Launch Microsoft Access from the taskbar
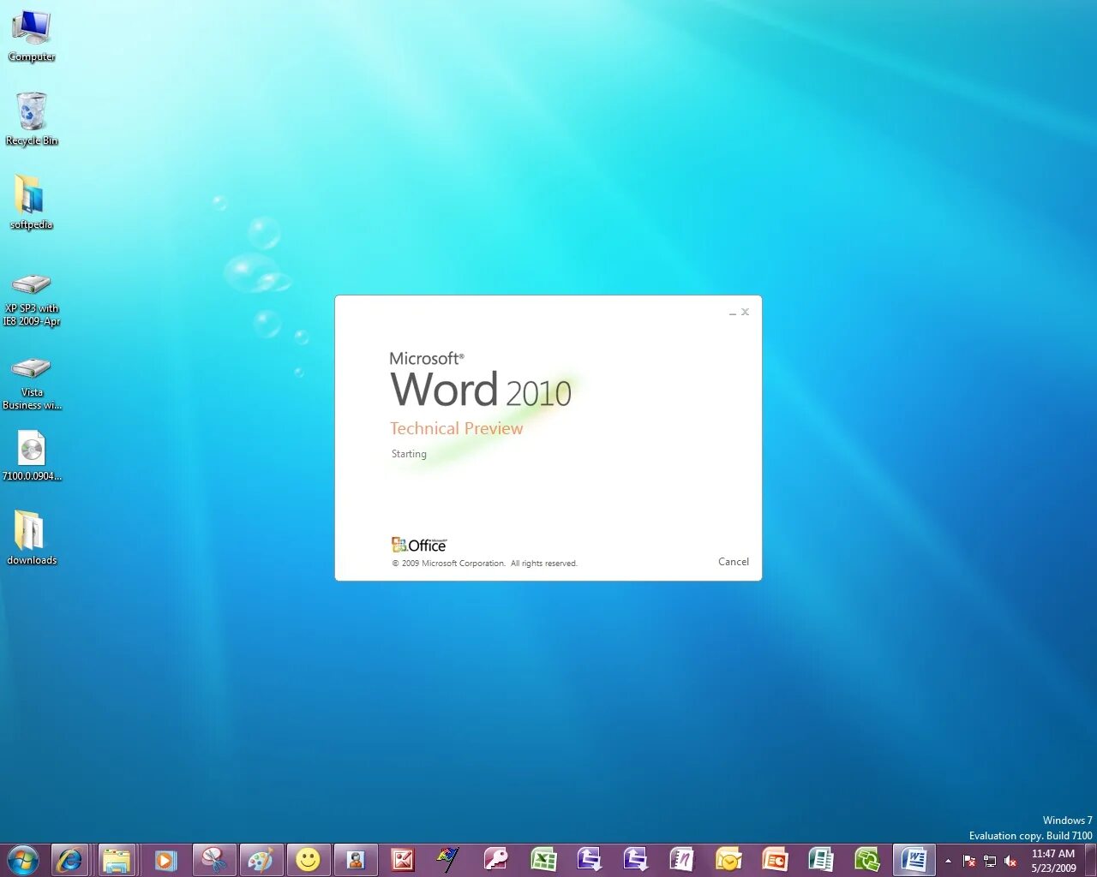This screenshot has height=877, width=1097. tap(495, 859)
